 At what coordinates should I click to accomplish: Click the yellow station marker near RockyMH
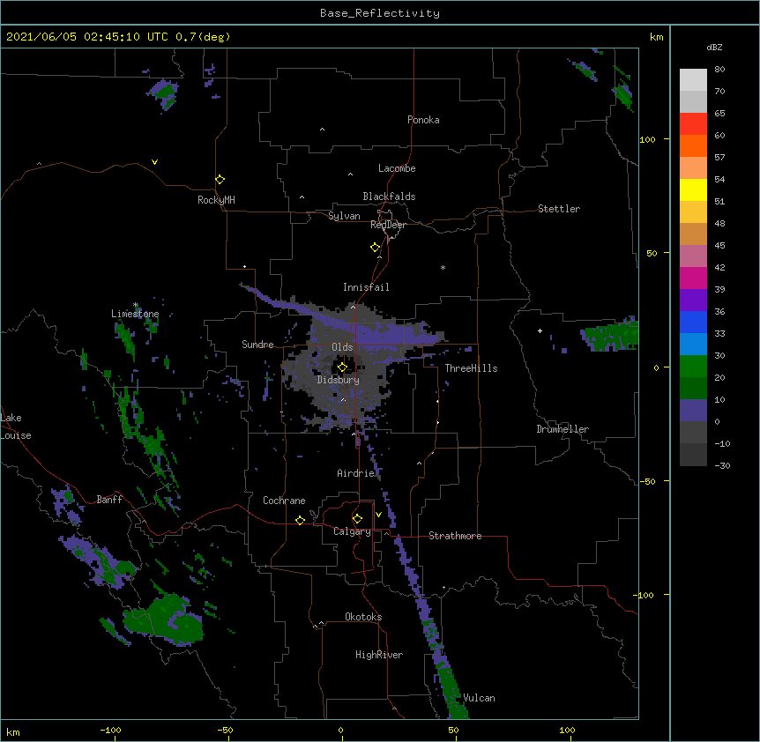pyautogui.click(x=220, y=180)
